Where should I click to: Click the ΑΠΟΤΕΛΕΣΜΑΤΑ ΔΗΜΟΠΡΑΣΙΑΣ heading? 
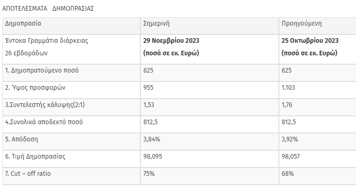48,9
